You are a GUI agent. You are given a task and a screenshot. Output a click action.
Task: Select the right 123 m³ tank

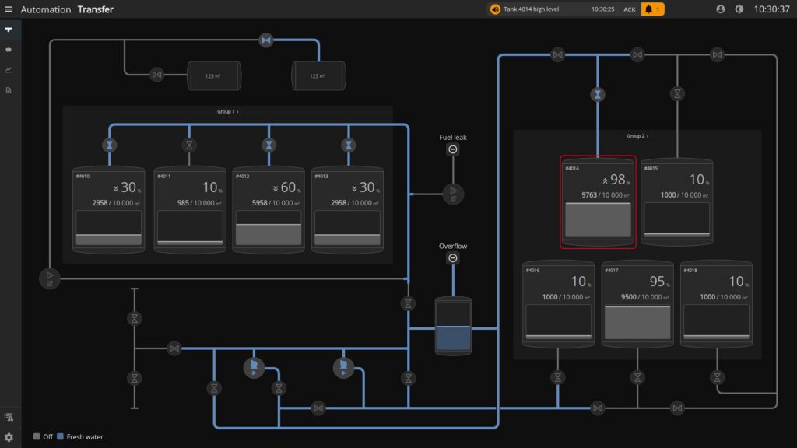click(318, 75)
